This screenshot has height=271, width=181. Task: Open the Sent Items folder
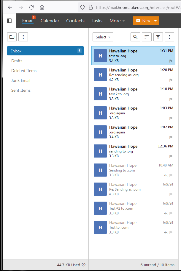(x=21, y=90)
